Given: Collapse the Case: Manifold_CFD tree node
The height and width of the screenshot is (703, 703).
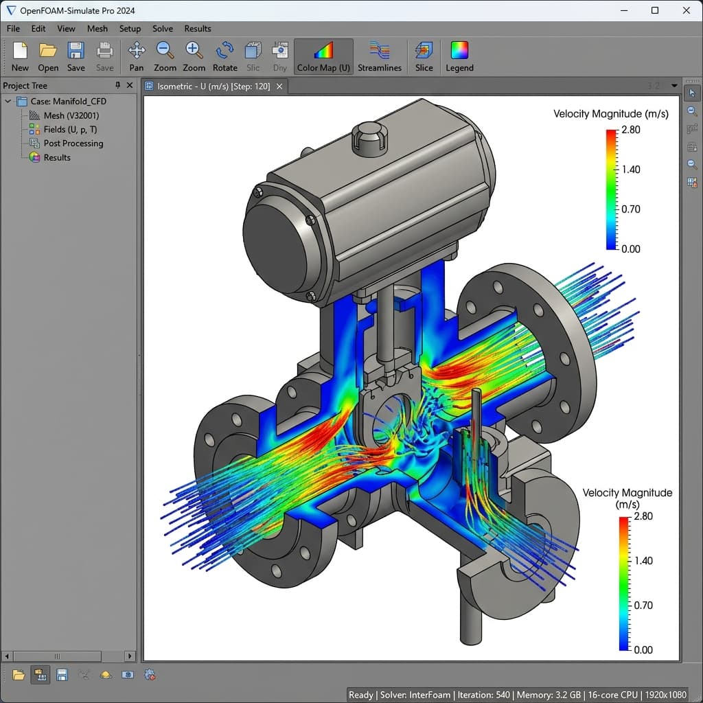Looking at the screenshot, I should (9, 102).
